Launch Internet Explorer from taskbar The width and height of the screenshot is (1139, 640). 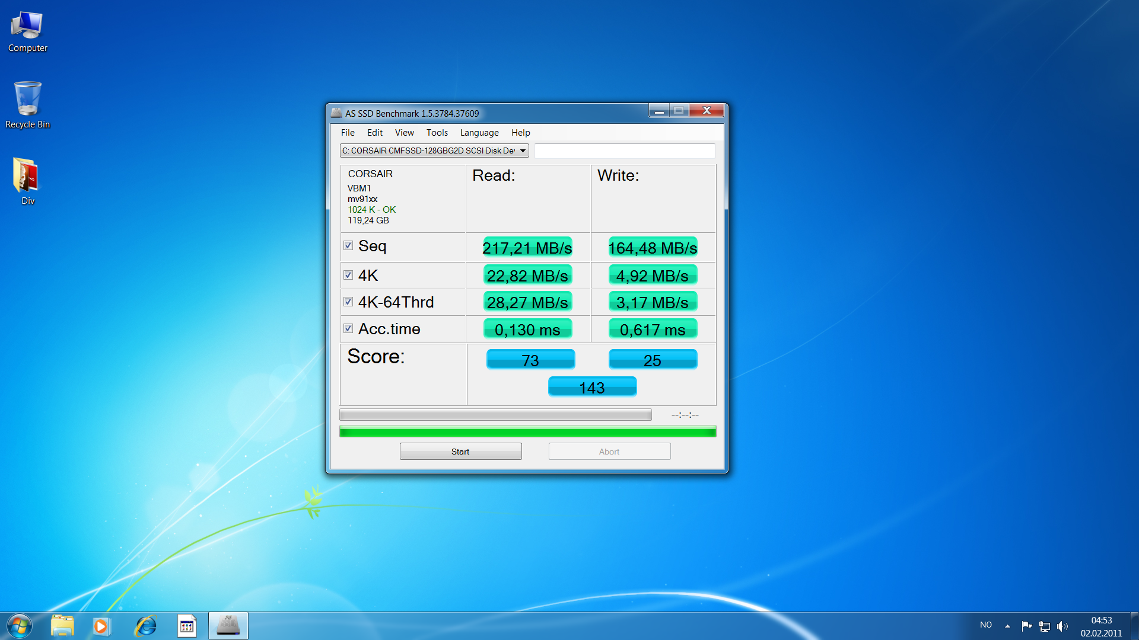[x=145, y=626]
